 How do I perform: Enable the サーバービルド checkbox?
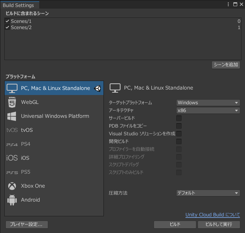[179, 118]
